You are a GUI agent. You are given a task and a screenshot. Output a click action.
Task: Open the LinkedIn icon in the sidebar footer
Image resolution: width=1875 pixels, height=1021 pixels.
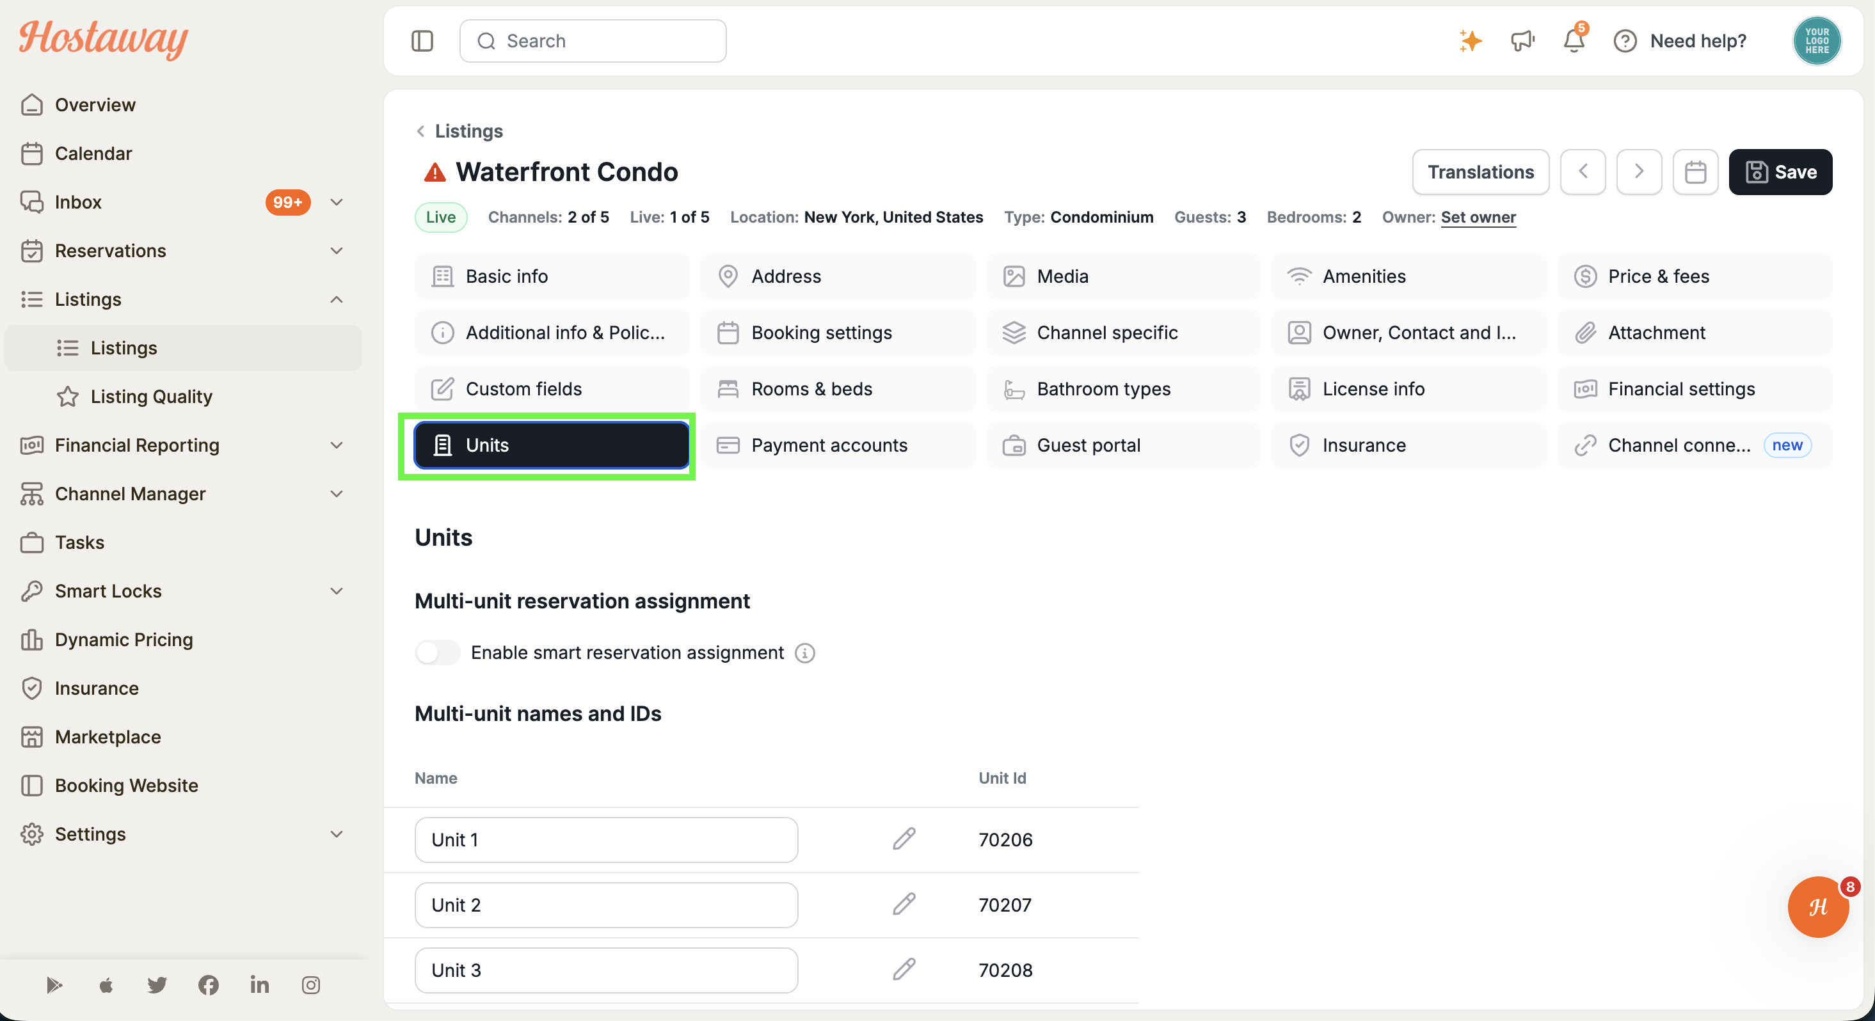(259, 985)
